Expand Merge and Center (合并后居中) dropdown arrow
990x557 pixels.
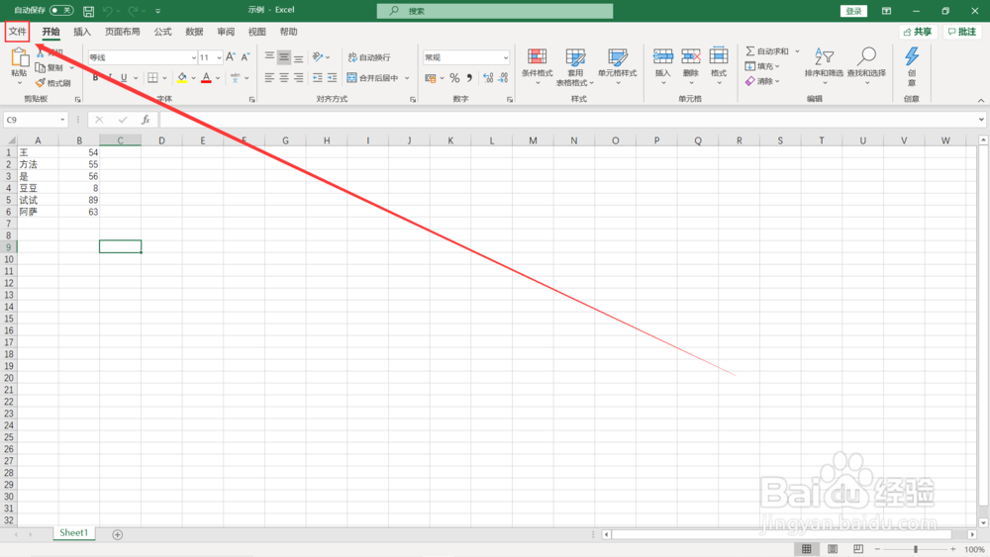407,78
